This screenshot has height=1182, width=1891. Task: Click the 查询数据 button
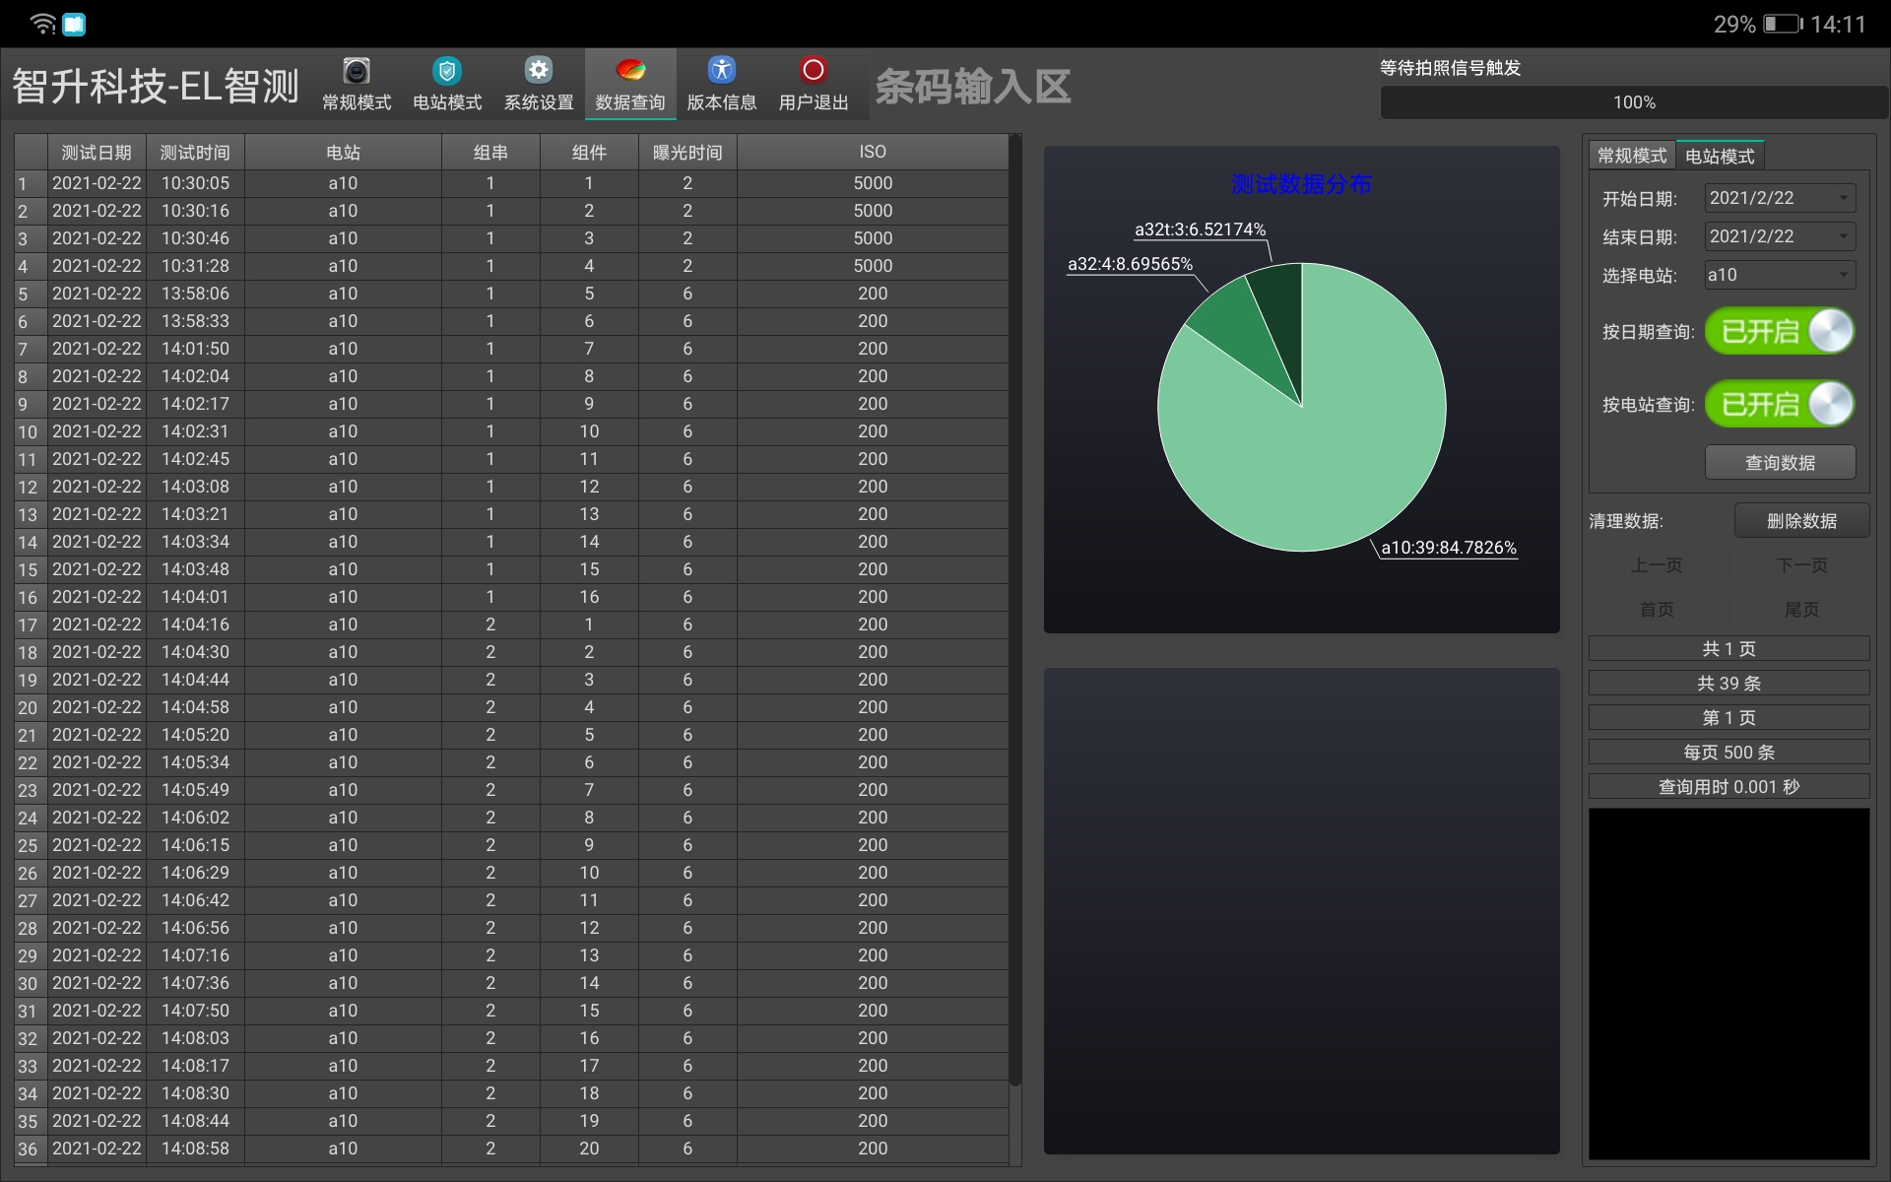pos(1780,463)
